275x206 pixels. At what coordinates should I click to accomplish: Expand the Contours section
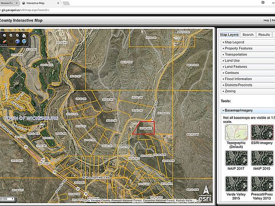coord(248,72)
